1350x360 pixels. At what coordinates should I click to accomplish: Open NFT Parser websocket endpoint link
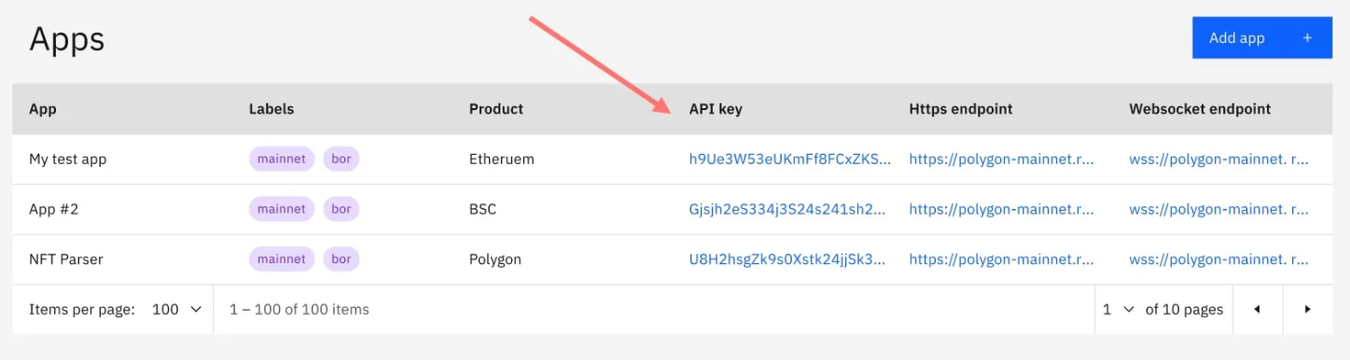1218,259
